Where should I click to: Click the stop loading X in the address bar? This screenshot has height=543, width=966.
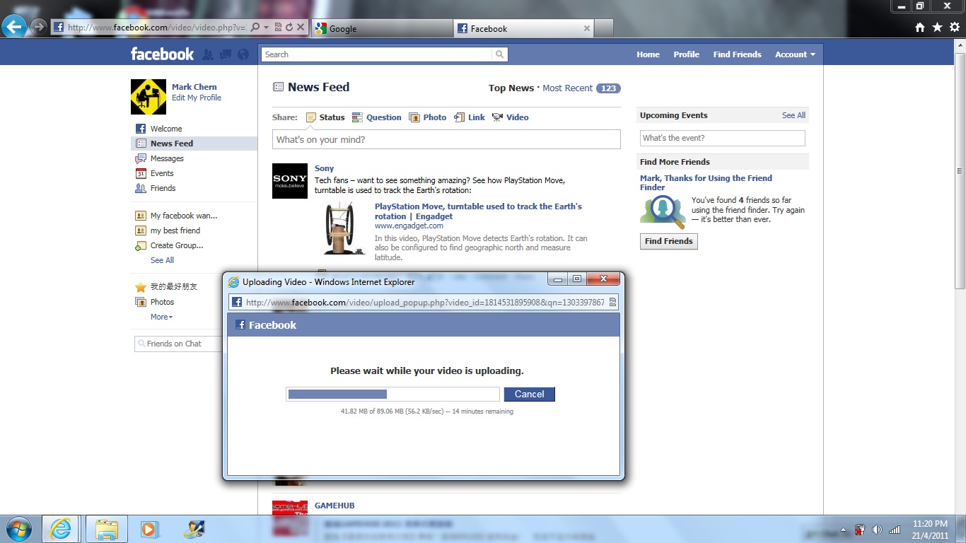point(301,28)
